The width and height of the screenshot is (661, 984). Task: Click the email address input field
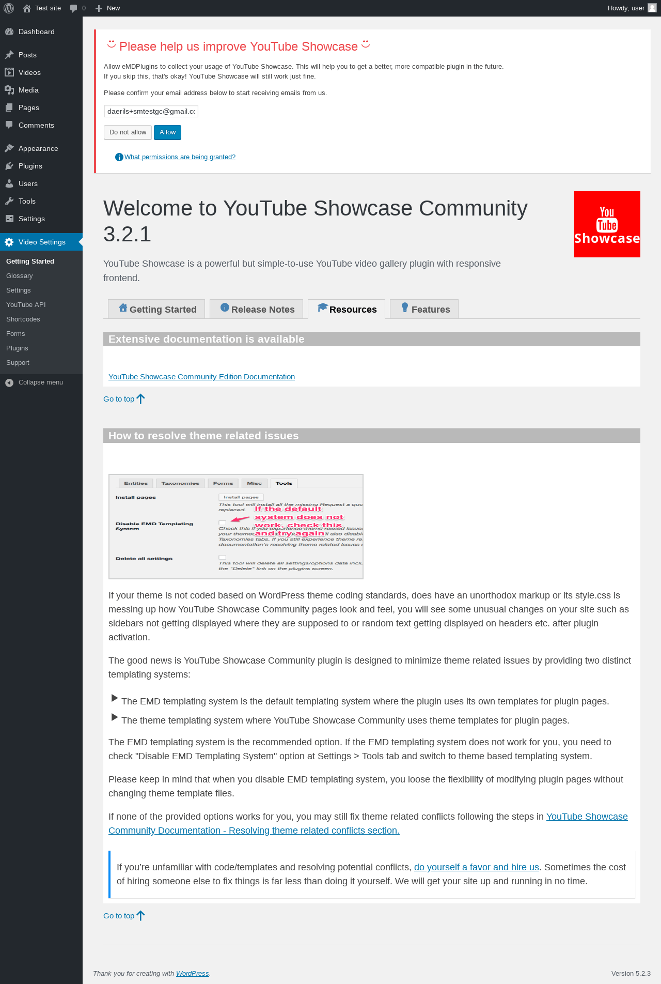tap(151, 111)
